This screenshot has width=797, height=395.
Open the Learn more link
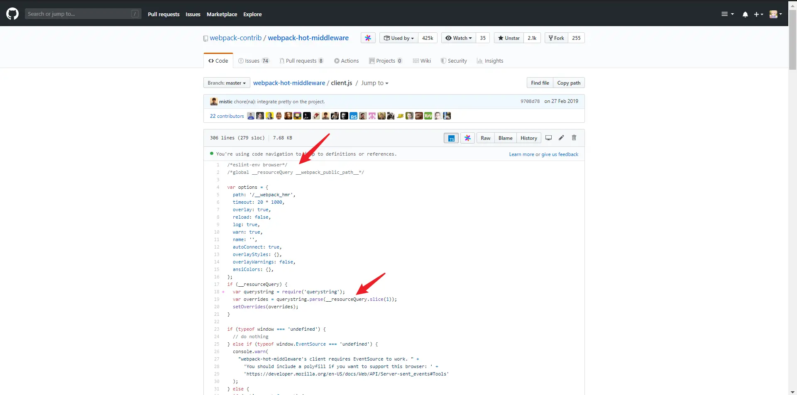coord(521,154)
